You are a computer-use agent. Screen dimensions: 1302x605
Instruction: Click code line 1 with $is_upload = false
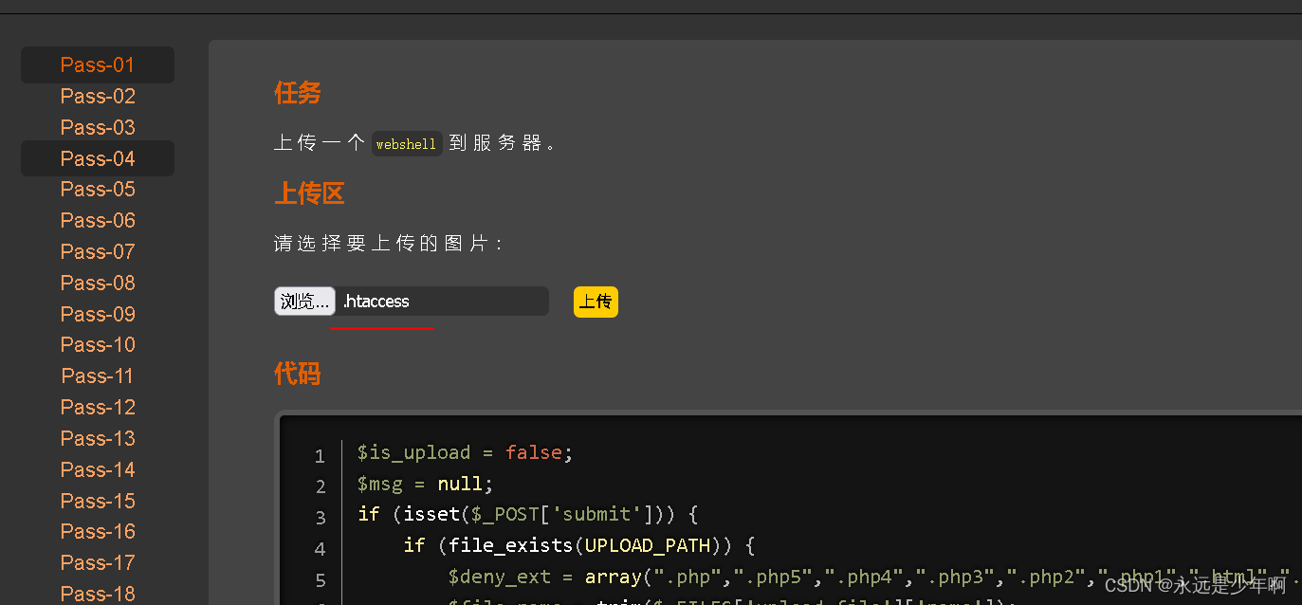pyautogui.click(x=465, y=453)
